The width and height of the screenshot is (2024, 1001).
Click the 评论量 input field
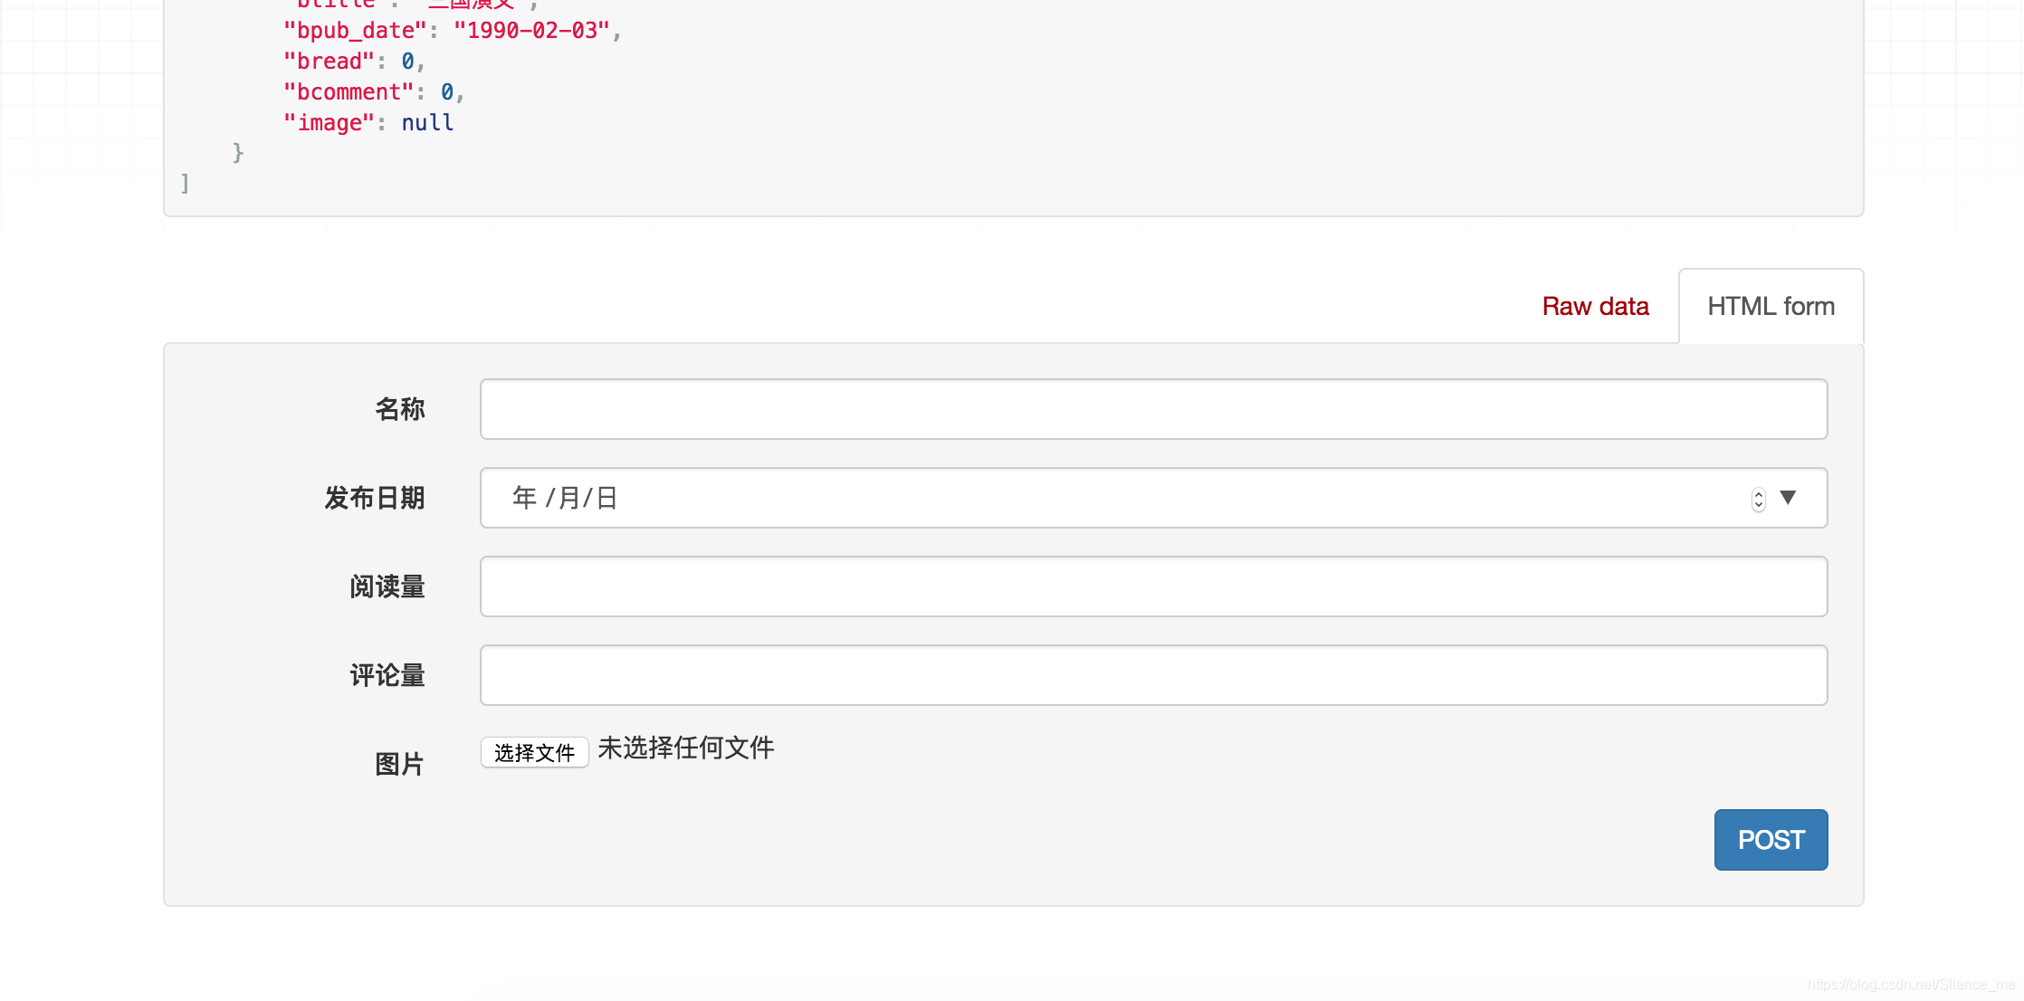point(1154,672)
